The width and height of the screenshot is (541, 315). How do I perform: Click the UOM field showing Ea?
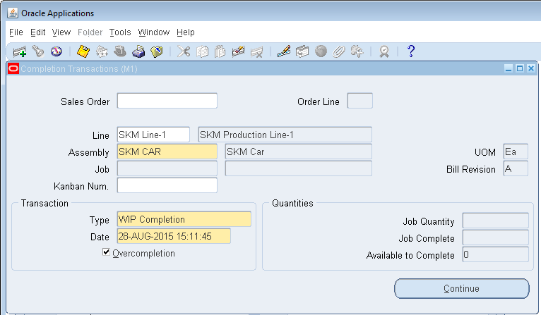tap(516, 152)
